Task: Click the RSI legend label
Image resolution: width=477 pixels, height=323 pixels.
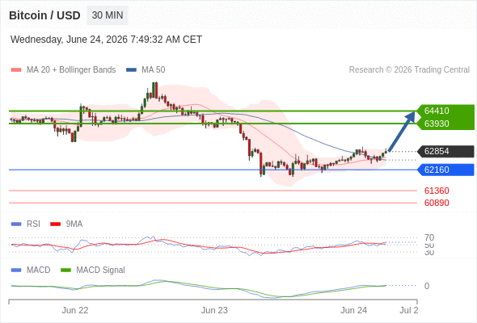Action: click(x=33, y=224)
